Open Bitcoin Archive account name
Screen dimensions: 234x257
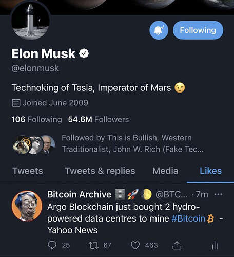tap(79, 194)
